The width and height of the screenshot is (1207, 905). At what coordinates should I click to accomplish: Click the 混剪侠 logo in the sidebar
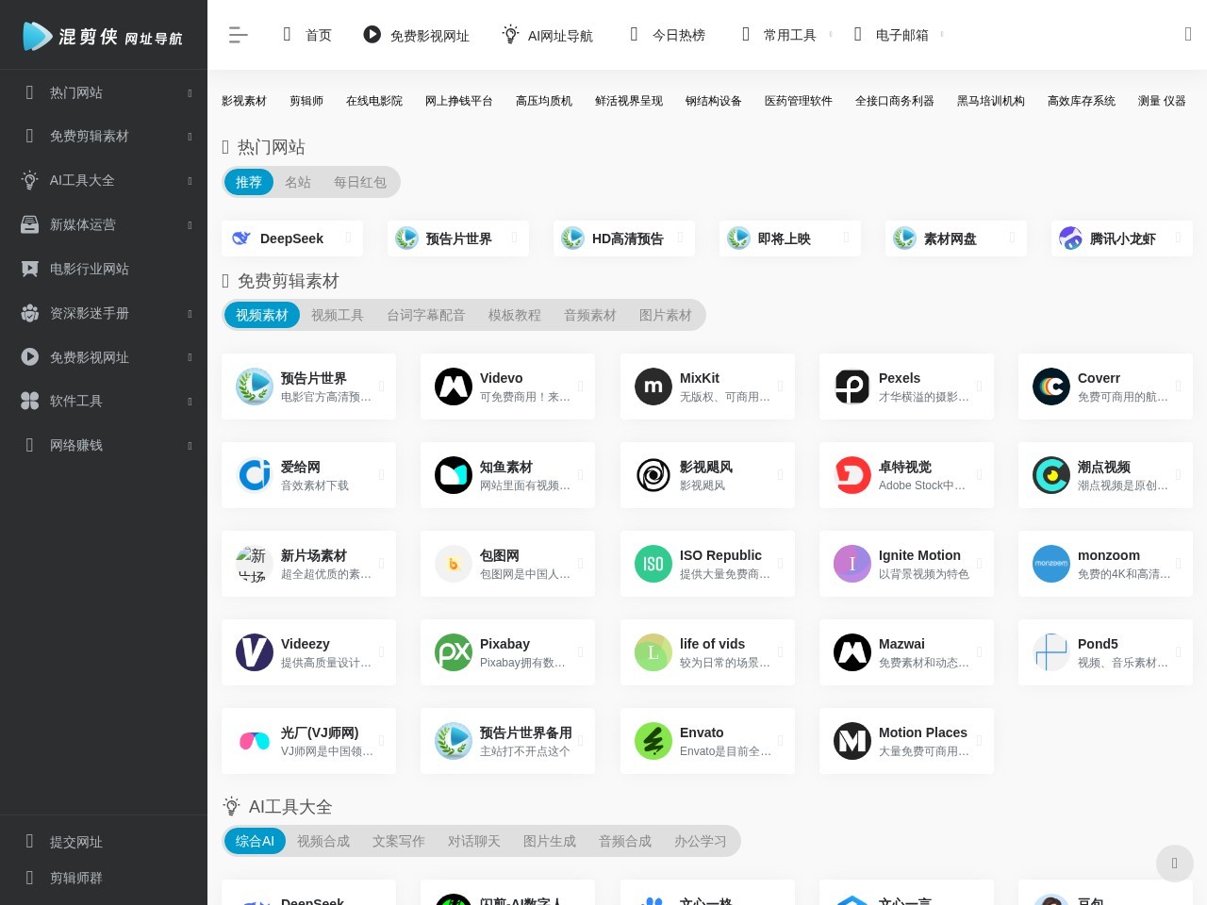tap(103, 36)
